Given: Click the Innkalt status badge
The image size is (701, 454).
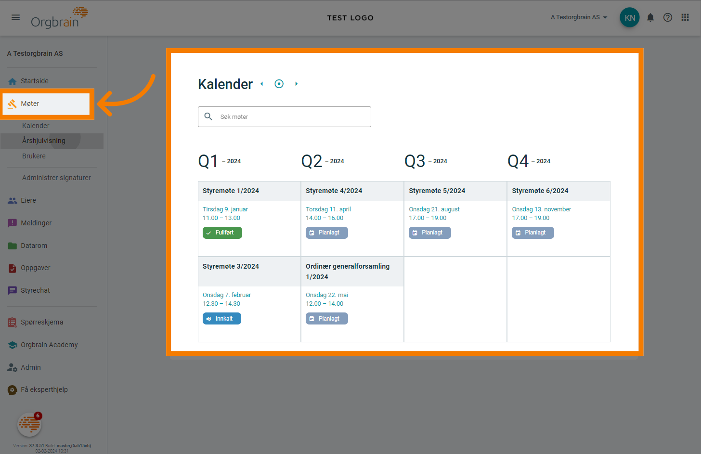Looking at the screenshot, I should (222, 319).
